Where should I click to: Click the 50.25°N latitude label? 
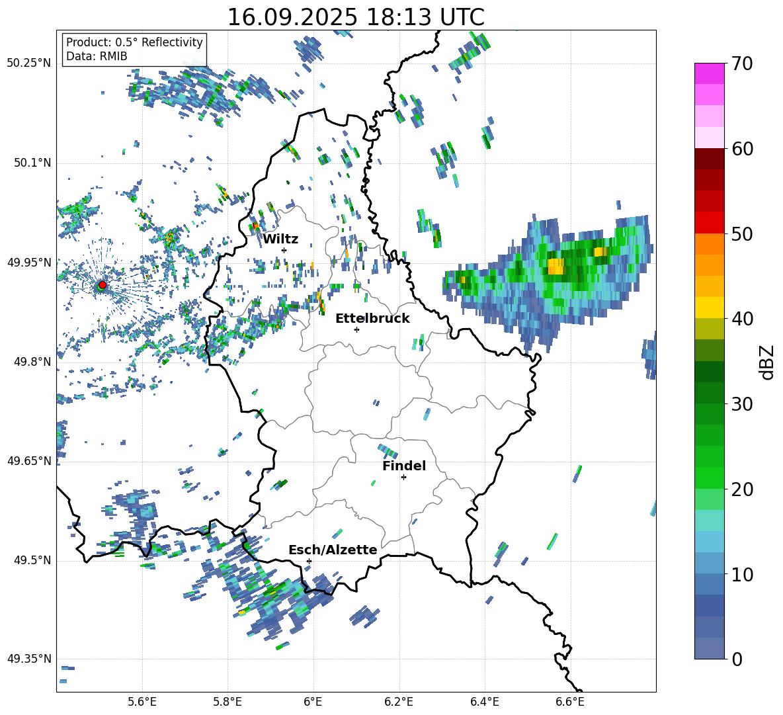click(x=29, y=63)
